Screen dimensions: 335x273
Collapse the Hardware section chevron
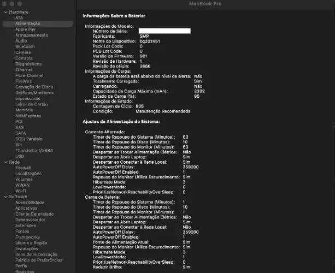(6, 12)
